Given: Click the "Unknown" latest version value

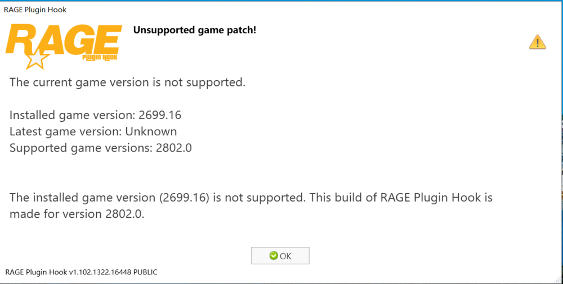Looking at the screenshot, I should 151,132.
